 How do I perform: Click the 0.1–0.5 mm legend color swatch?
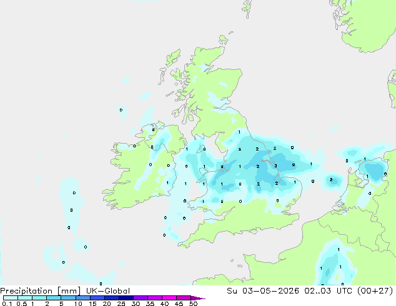[x=11, y=298]
